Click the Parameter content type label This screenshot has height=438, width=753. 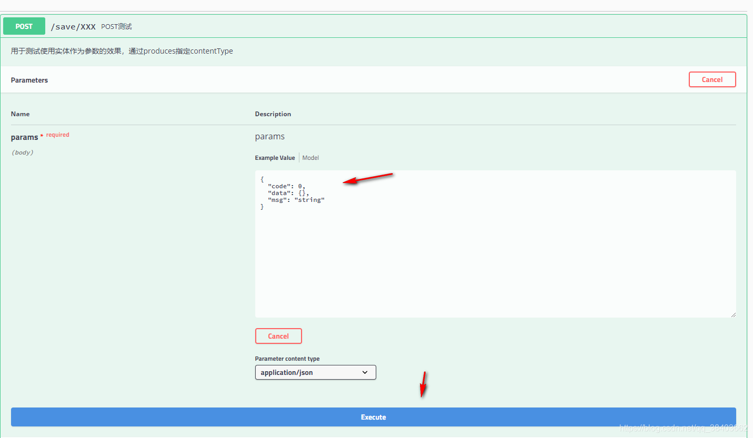(x=287, y=359)
